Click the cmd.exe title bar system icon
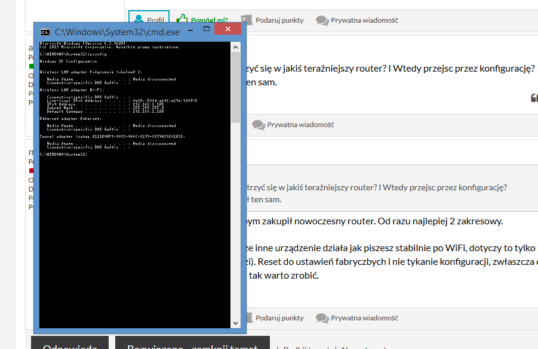 pyautogui.click(x=45, y=32)
